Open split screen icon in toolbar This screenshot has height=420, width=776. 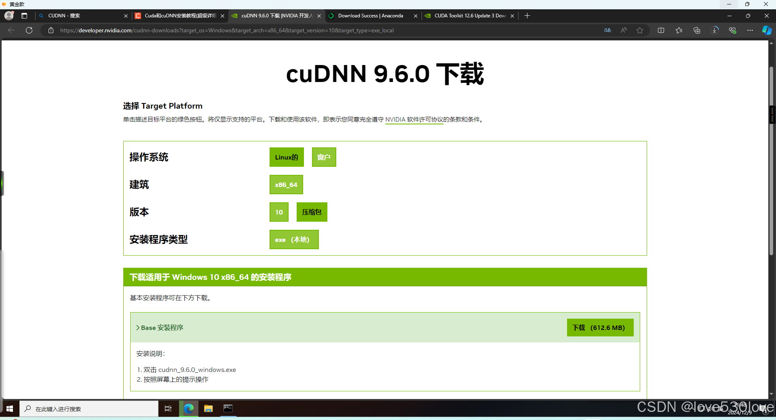pyautogui.click(x=661, y=30)
